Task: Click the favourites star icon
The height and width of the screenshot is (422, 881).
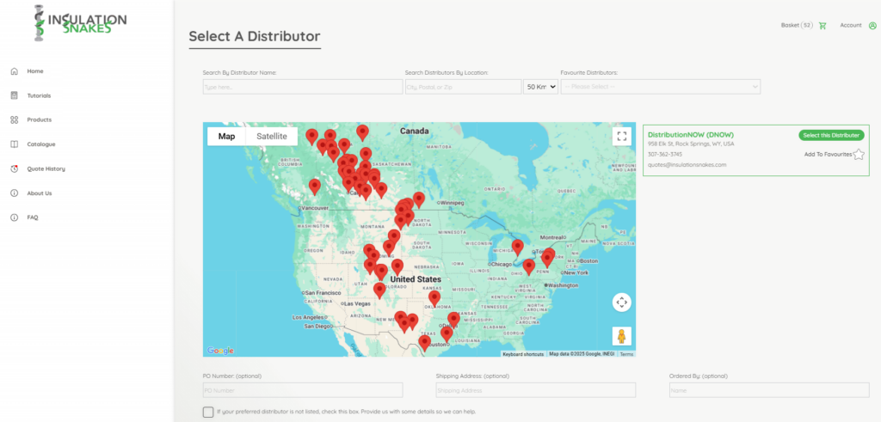Action: tap(858, 155)
